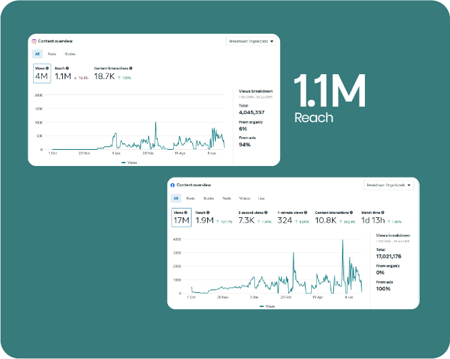Click the Instagram logo icon beside Content overview

coord(34,41)
